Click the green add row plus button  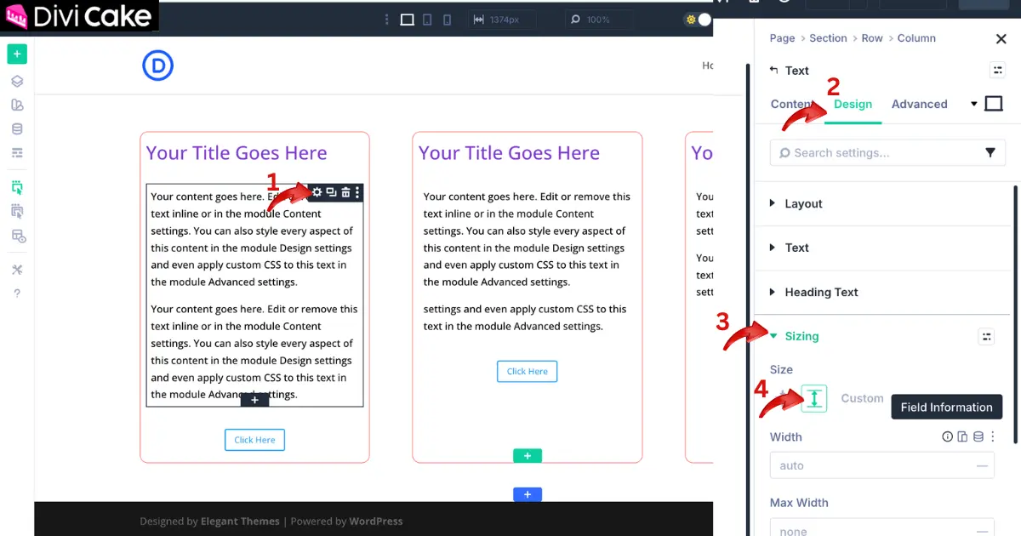point(528,456)
